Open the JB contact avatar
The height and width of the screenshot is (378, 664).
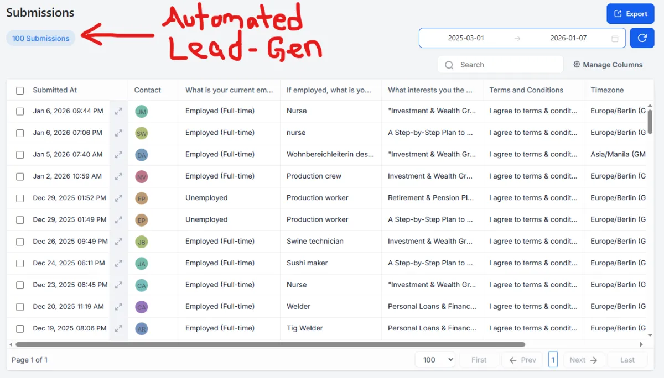(x=142, y=242)
